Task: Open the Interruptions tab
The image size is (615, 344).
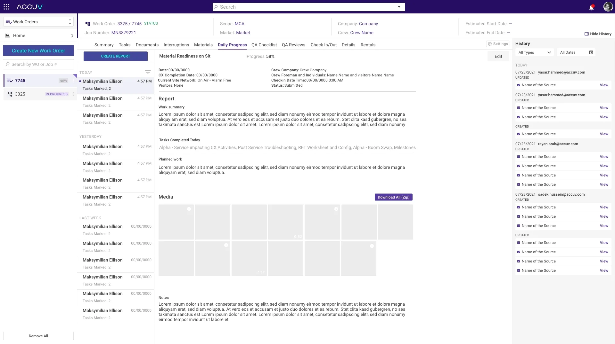Action: tap(176, 45)
